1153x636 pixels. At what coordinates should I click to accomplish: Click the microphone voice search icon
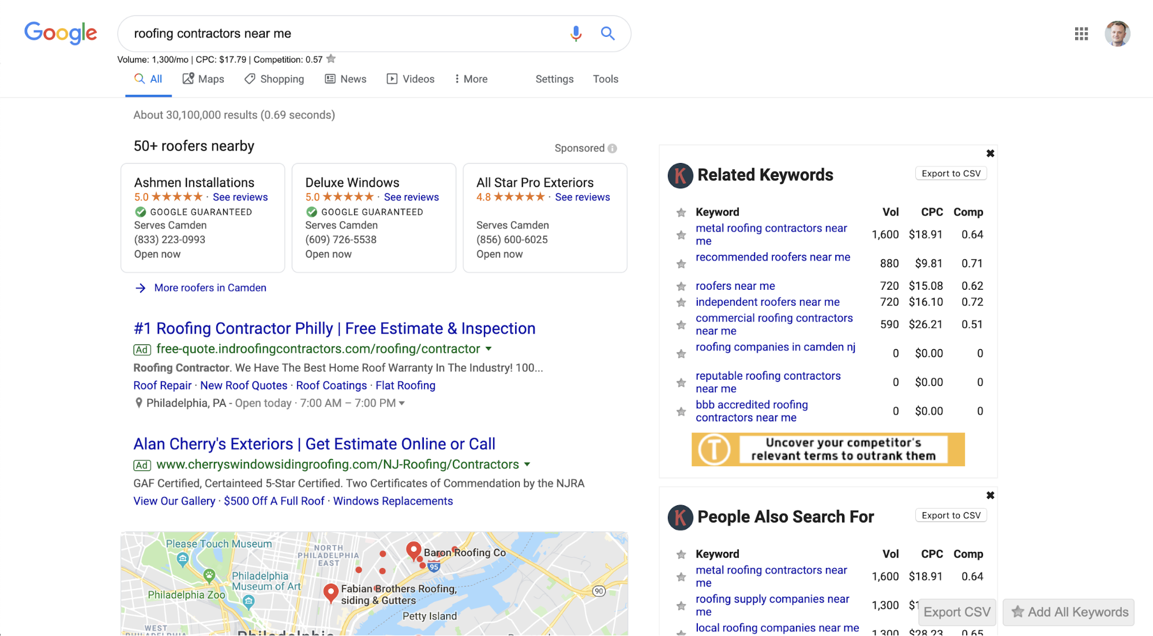tap(575, 33)
